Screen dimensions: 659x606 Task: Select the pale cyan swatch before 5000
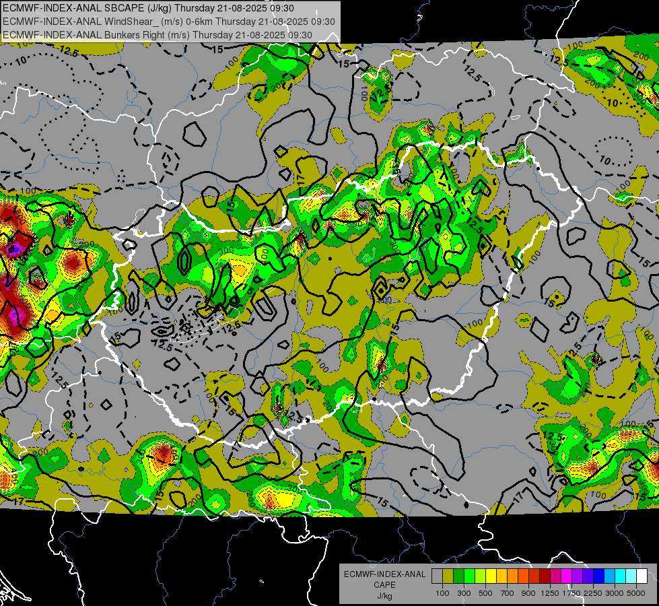[631, 576]
